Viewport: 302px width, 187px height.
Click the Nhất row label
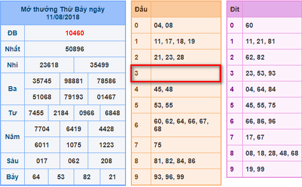point(13,49)
